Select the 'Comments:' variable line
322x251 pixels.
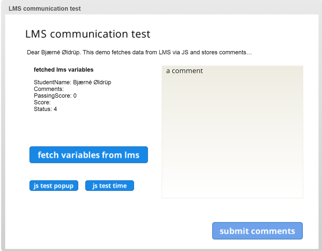(x=49, y=89)
